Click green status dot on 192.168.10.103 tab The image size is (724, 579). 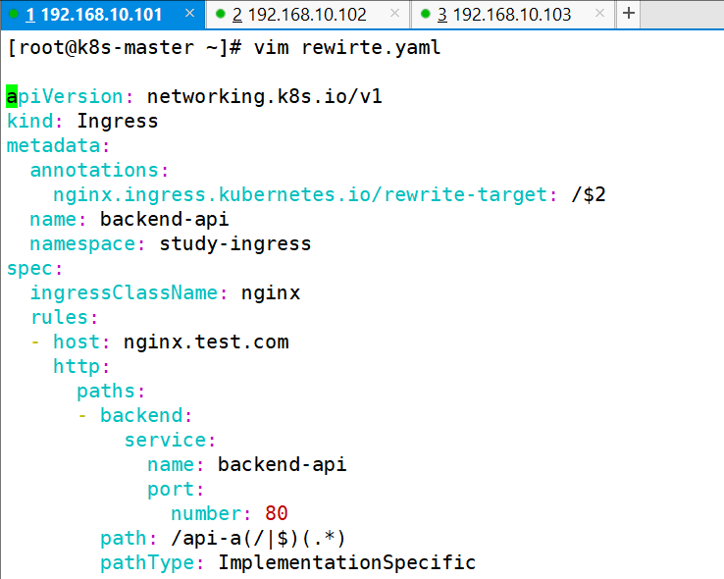tap(425, 14)
